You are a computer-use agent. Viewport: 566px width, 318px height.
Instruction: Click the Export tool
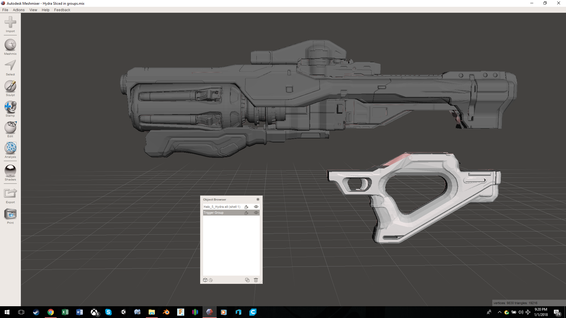[x=10, y=195]
